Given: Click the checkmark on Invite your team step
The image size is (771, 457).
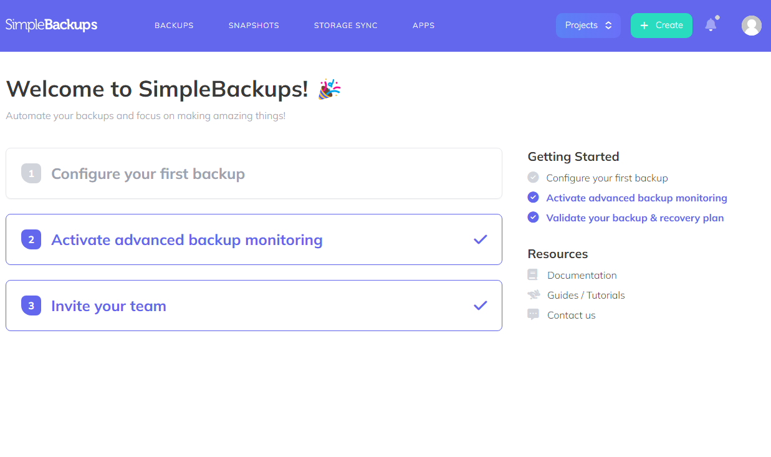Looking at the screenshot, I should coord(480,305).
